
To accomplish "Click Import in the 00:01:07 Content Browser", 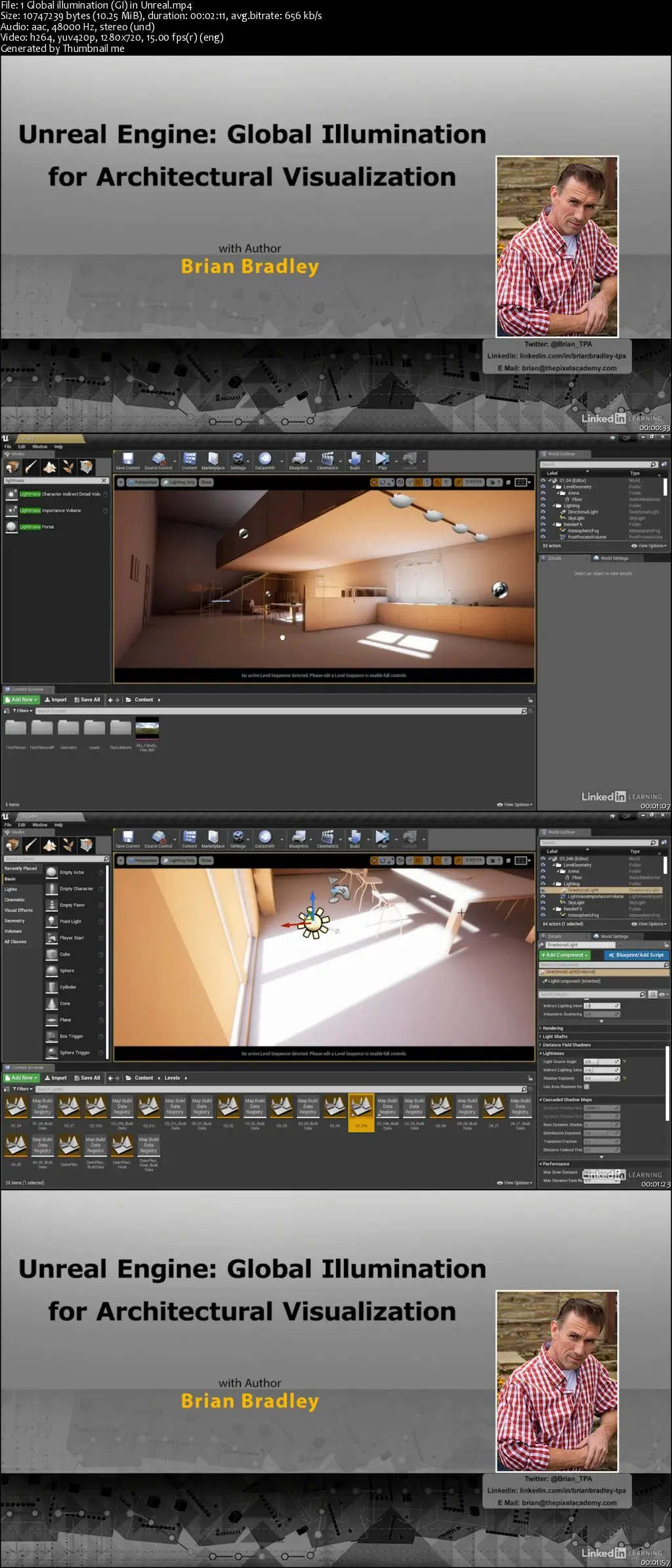I will click(x=56, y=700).
